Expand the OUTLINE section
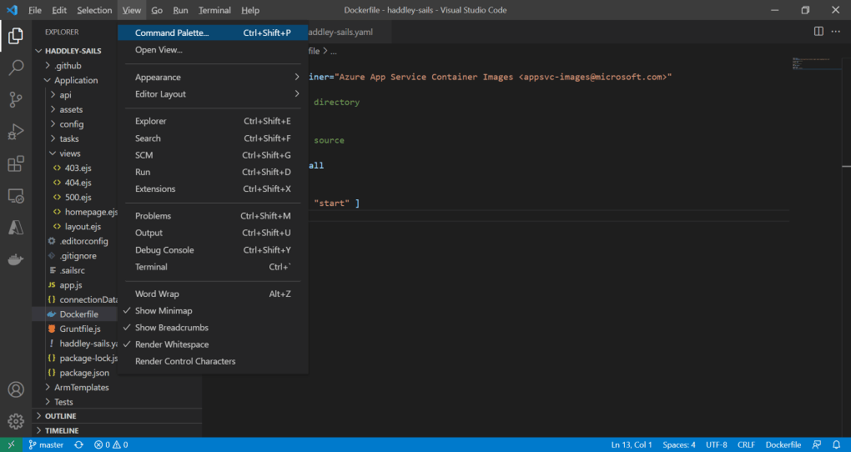 [x=60, y=416]
